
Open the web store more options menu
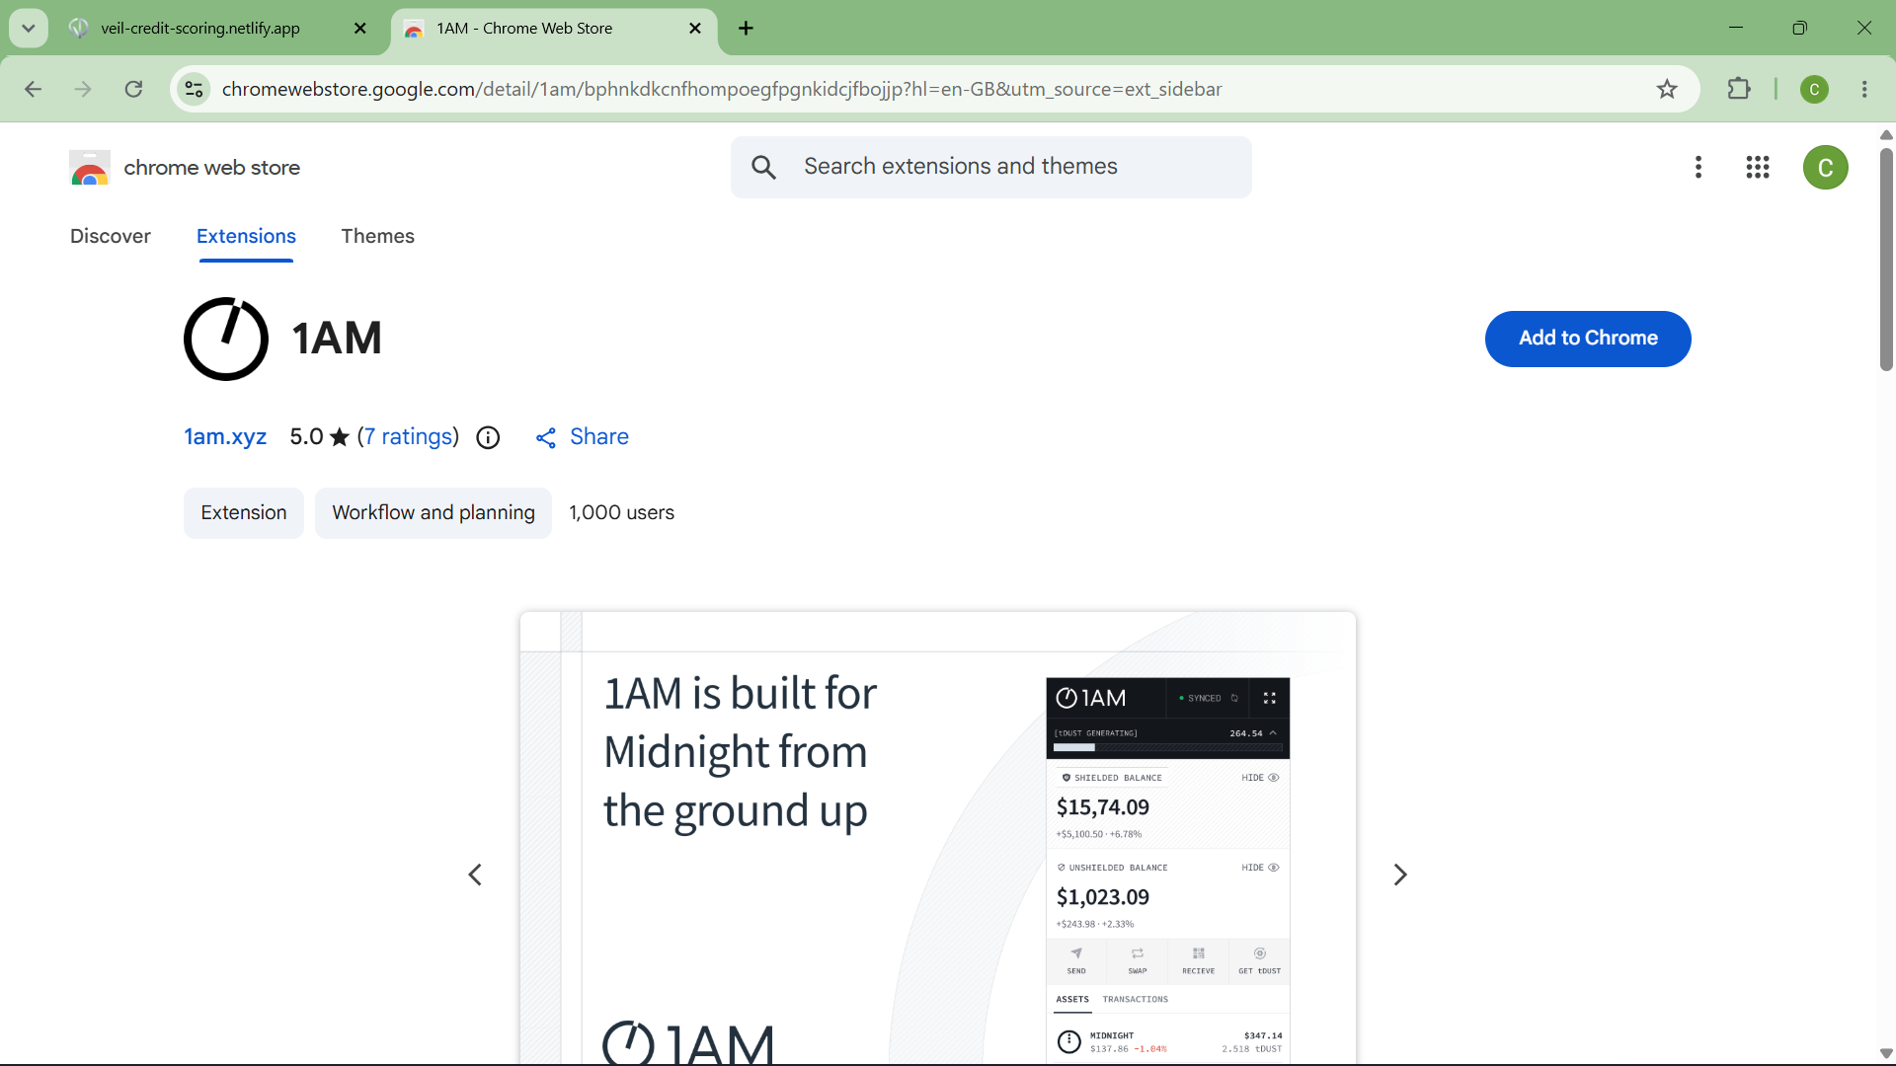click(x=1698, y=167)
